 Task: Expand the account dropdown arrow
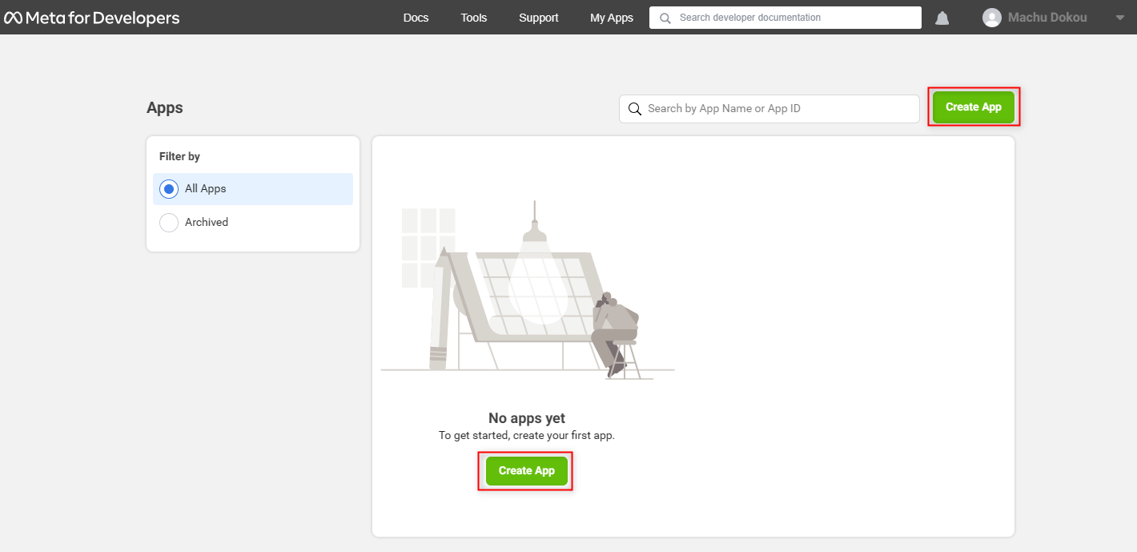click(1120, 18)
